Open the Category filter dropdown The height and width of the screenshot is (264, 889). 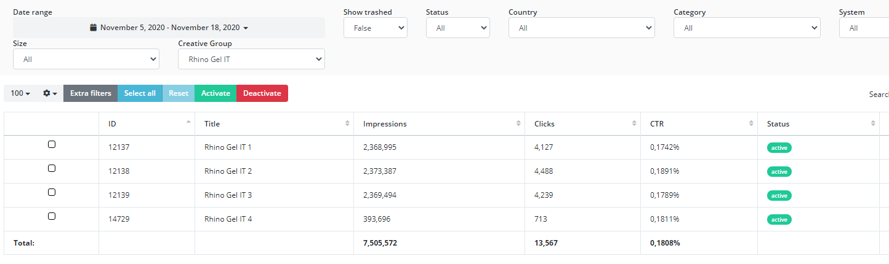(746, 28)
